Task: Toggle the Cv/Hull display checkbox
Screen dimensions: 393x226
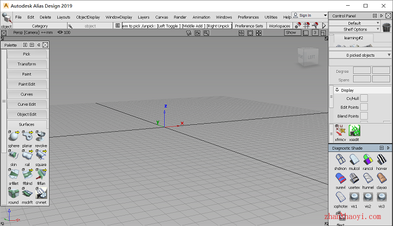Action: (364, 98)
